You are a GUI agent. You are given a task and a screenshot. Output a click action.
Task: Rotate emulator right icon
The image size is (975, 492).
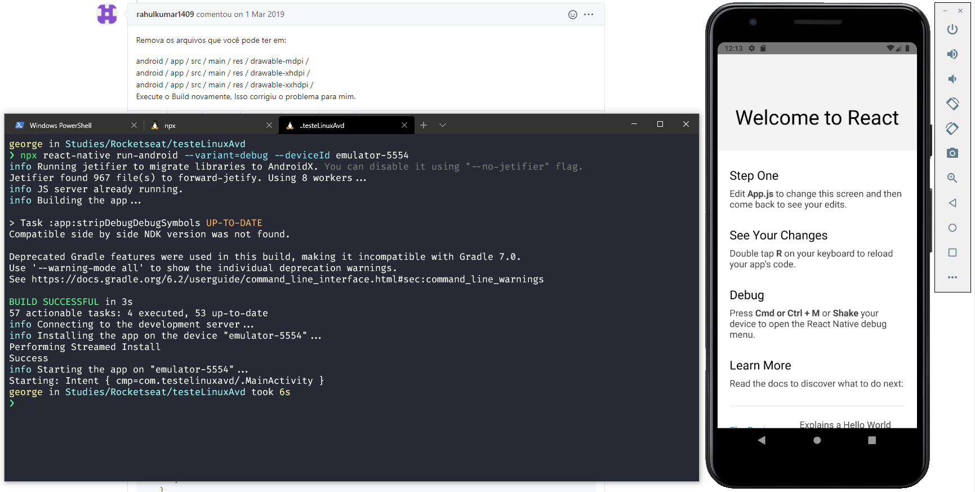click(952, 128)
